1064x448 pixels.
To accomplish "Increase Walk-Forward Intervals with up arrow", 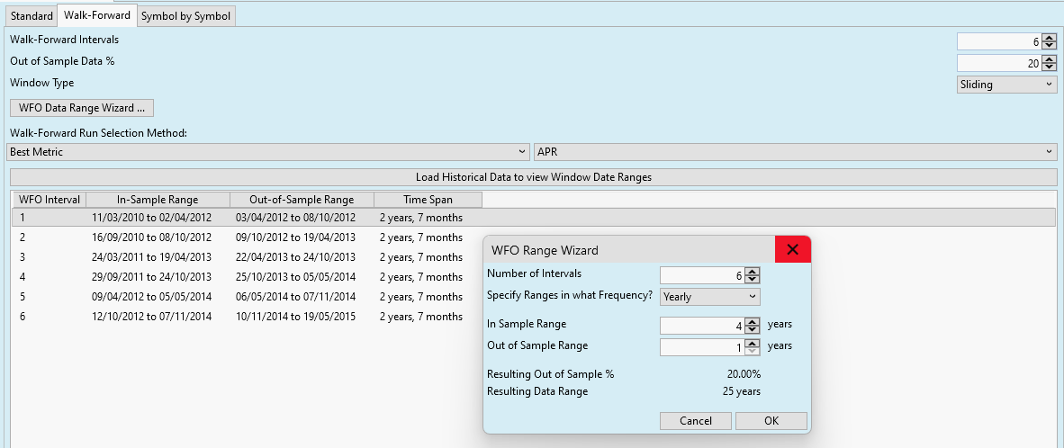I will click(x=1050, y=38).
